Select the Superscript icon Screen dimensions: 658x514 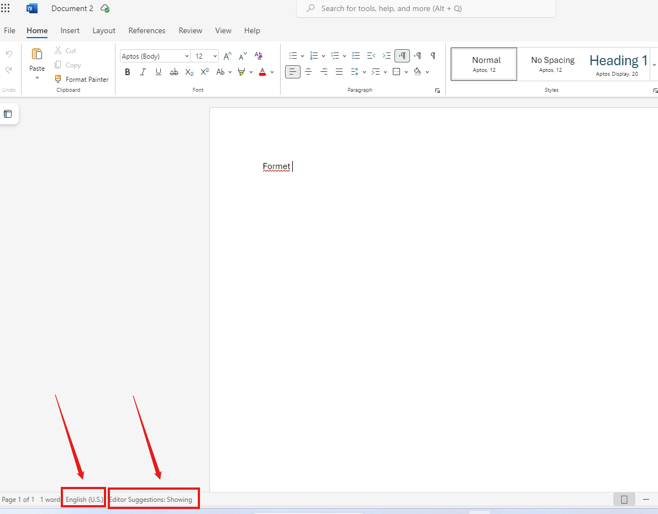204,72
